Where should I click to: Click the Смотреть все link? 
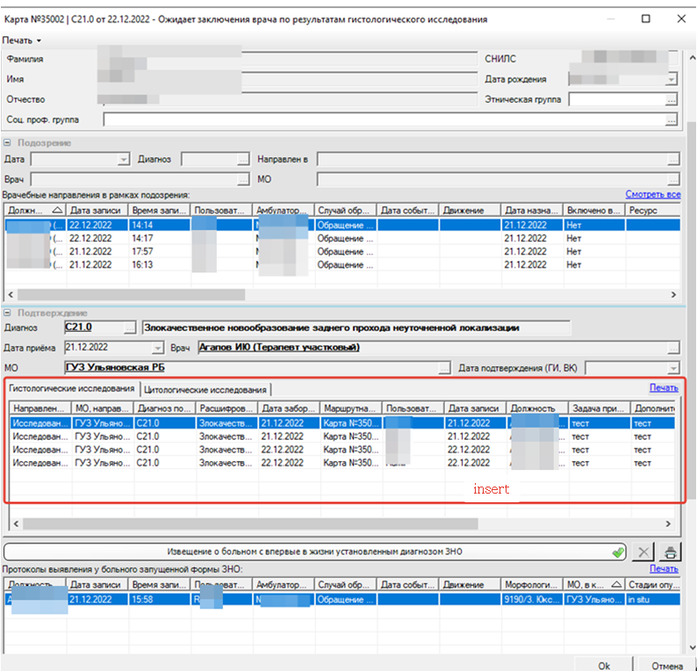coord(652,194)
